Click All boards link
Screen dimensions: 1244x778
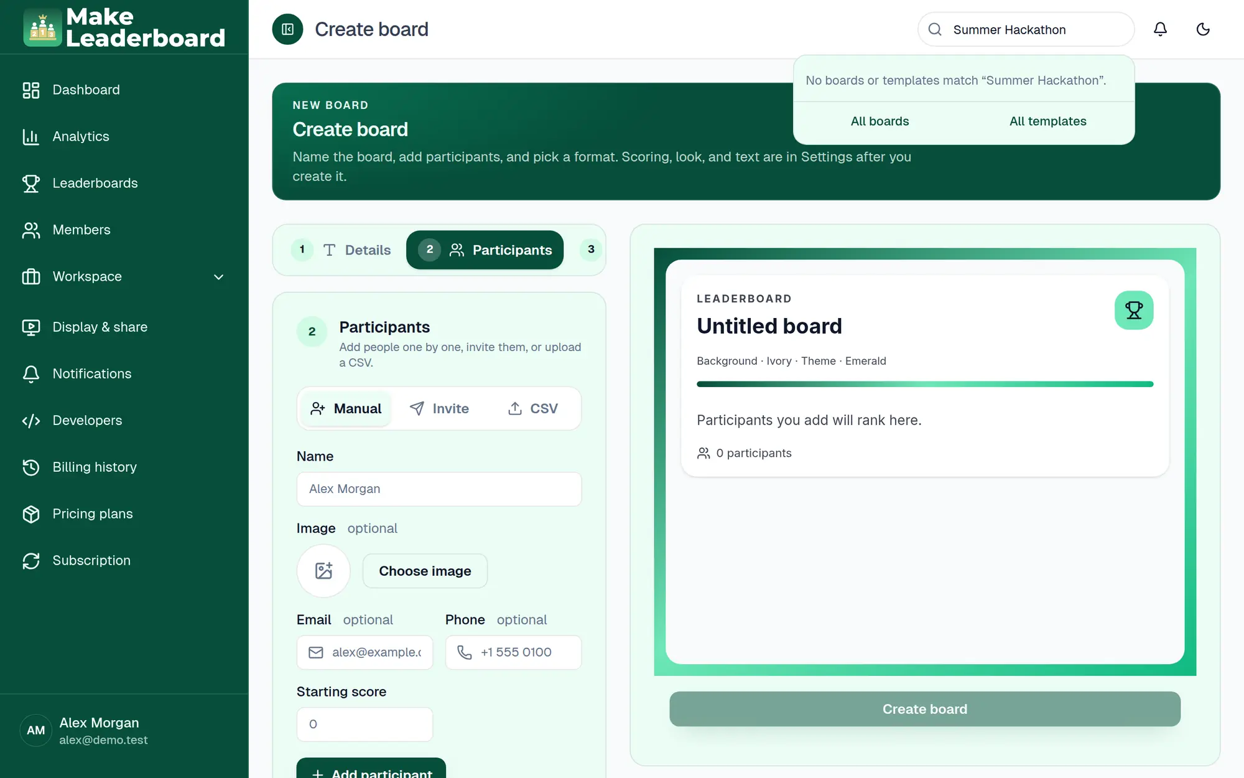[x=880, y=121]
